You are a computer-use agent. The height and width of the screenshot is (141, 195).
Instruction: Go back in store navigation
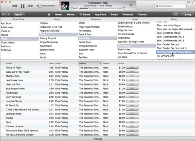pyautogui.click(x=3, y=15)
